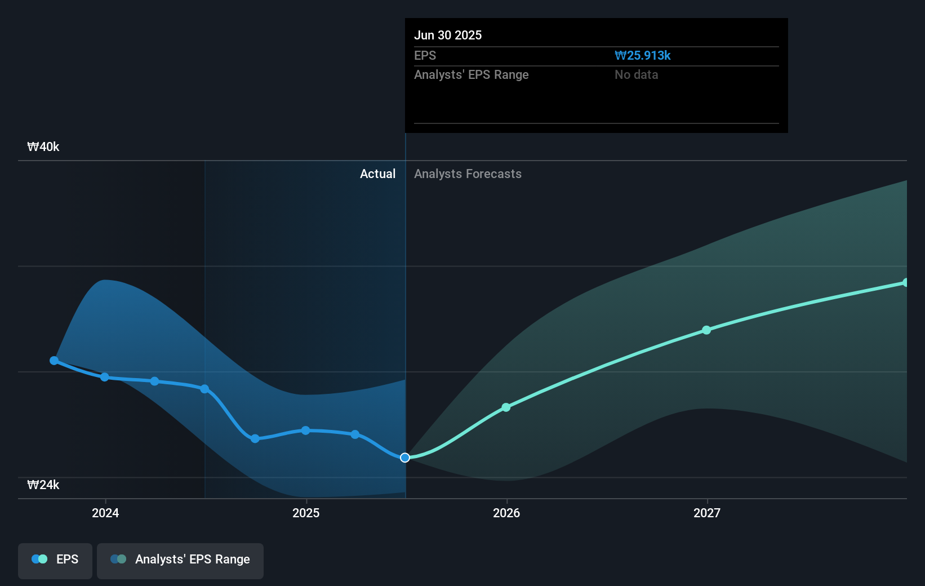Click the final rightmost forecast point
Screen dimensions: 925x586
click(906, 281)
